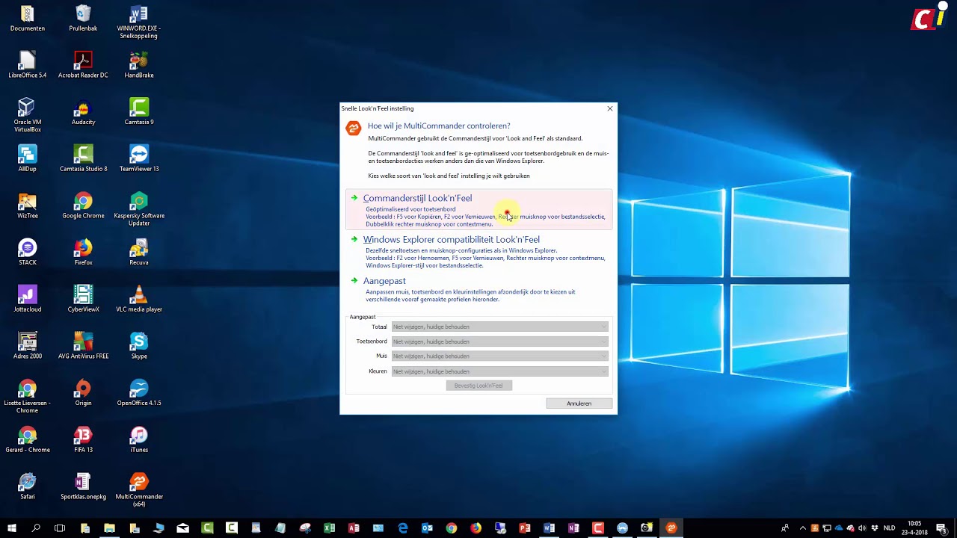Screen dimensions: 957x538
Task: Open Gerard - Chrome desktop icon
Action: coord(28,440)
